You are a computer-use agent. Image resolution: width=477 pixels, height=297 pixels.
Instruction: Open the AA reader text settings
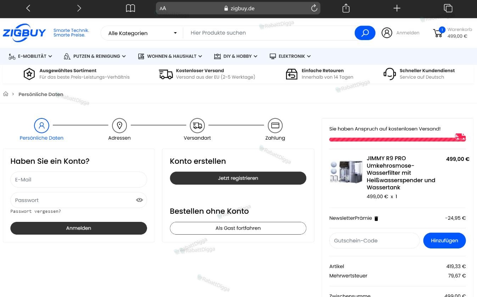point(163,9)
